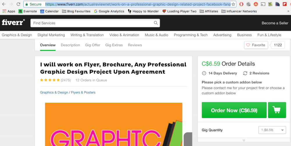
Task: Click Become a Seller
Action: pyautogui.click(x=275, y=23)
